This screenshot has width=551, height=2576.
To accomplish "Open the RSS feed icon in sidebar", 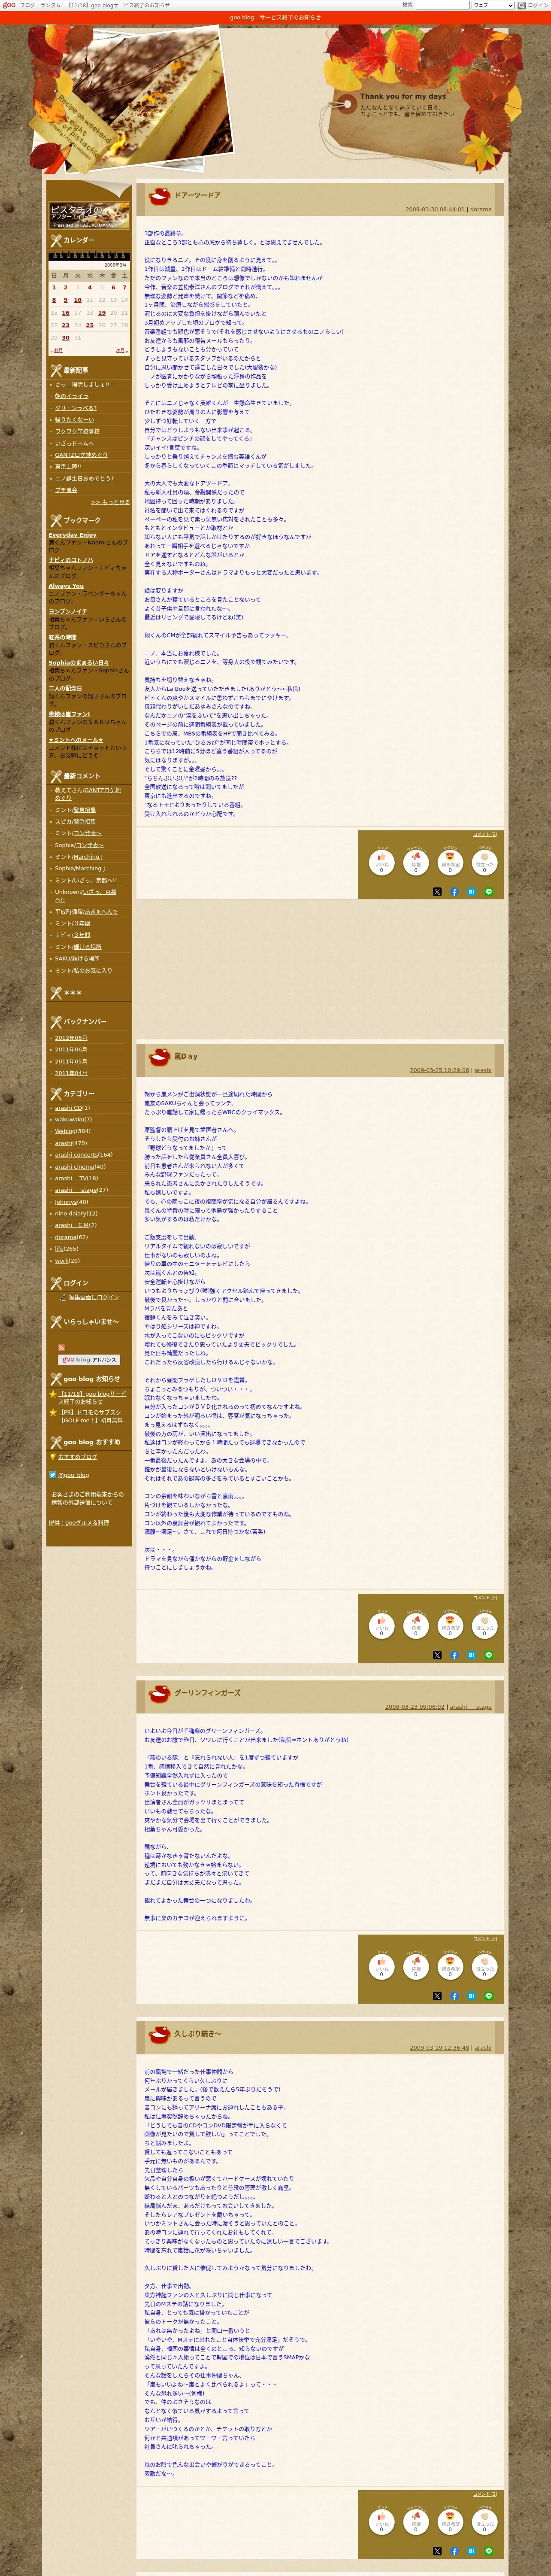I will [62, 1348].
